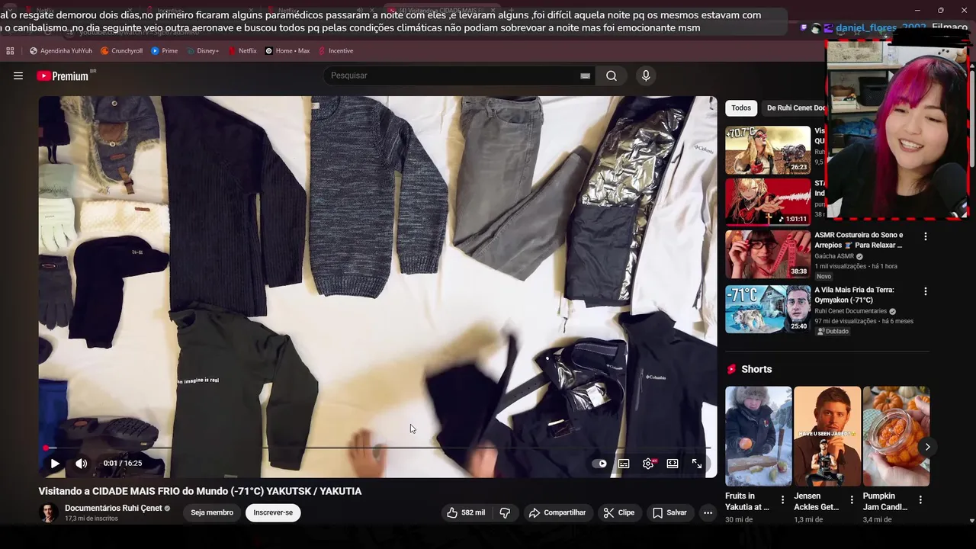Select the De Ruhi Cenet filter chip
The image size is (976, 549).
coord(793,108)
